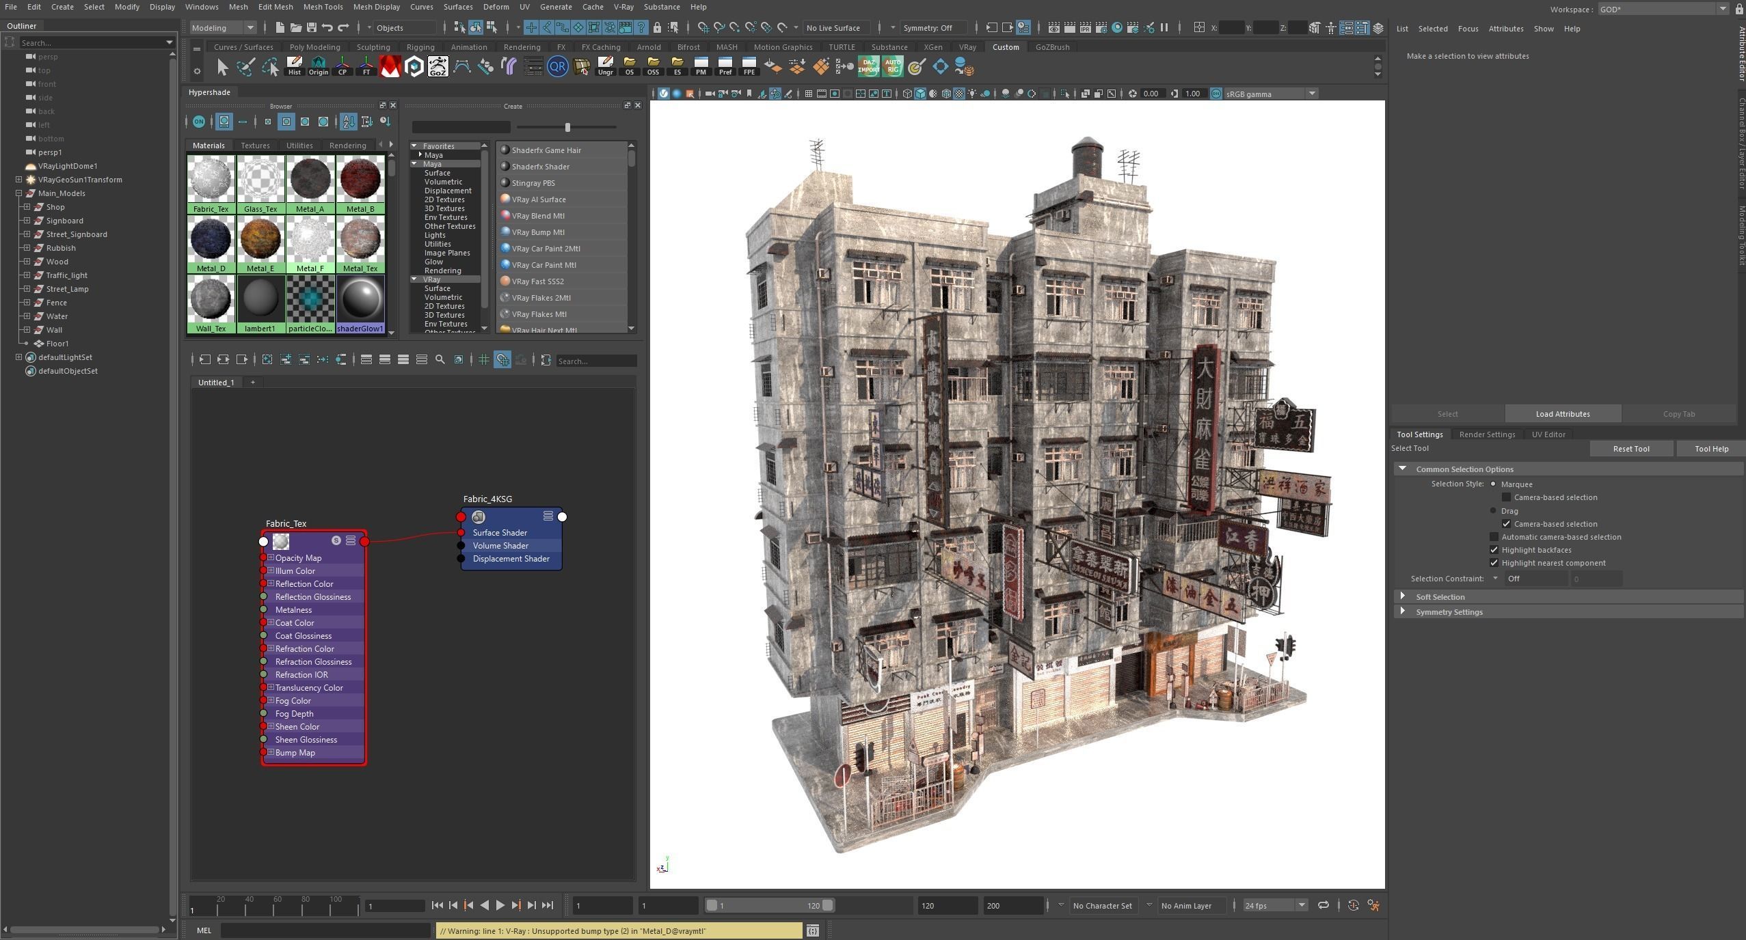Click the ES folder shelf icon

pos(677,66)
